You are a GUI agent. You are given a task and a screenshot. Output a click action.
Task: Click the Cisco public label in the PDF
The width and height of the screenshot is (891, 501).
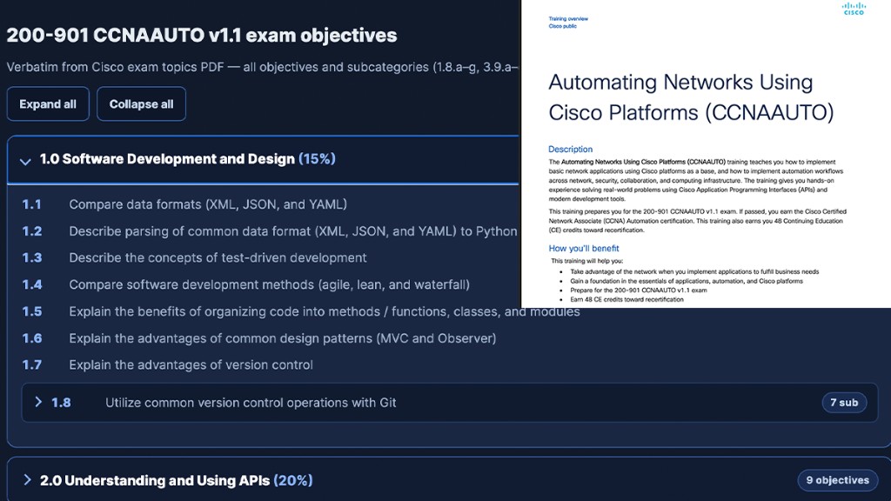coord(563,26)
